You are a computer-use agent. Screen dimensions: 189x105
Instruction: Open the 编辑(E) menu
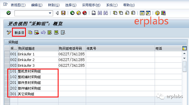(x=37, y=5)
